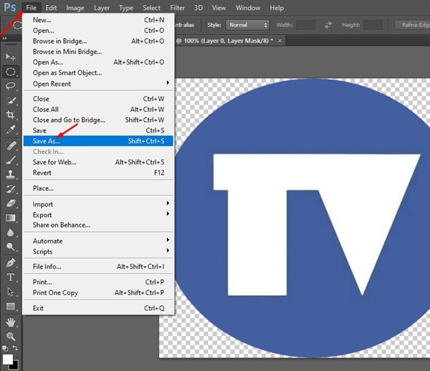Screen dimensions: 430x371
Task: Expand the Automate submenu
Action: [98, 241]
